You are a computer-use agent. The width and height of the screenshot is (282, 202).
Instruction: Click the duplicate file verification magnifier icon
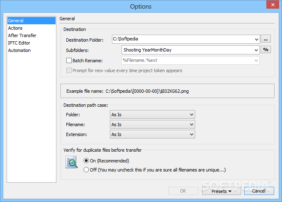point(72,162)
